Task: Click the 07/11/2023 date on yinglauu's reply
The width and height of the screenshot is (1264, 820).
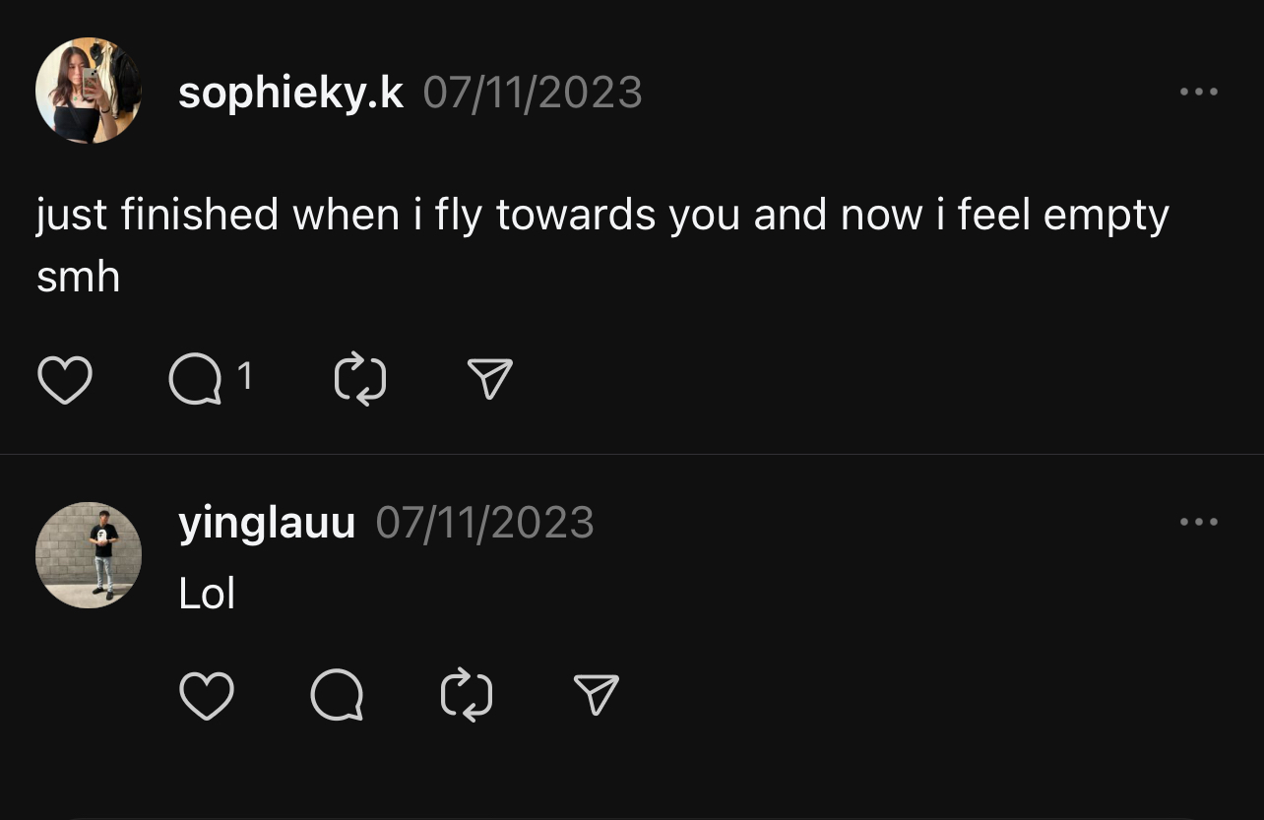Action: (485, 523)
